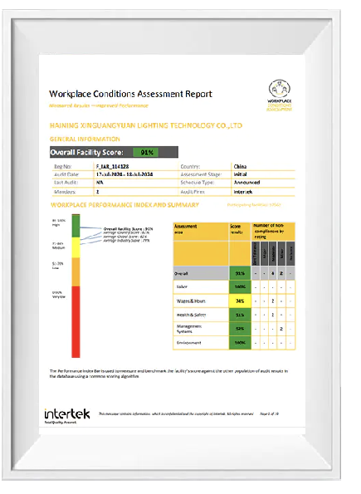
Task: Click the Overall Facility Score label
Action: [x=86, y=152]
